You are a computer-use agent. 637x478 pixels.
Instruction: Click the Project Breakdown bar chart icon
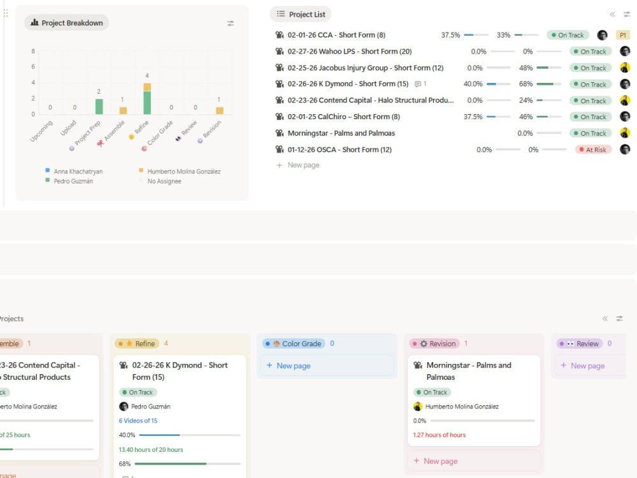35,23
